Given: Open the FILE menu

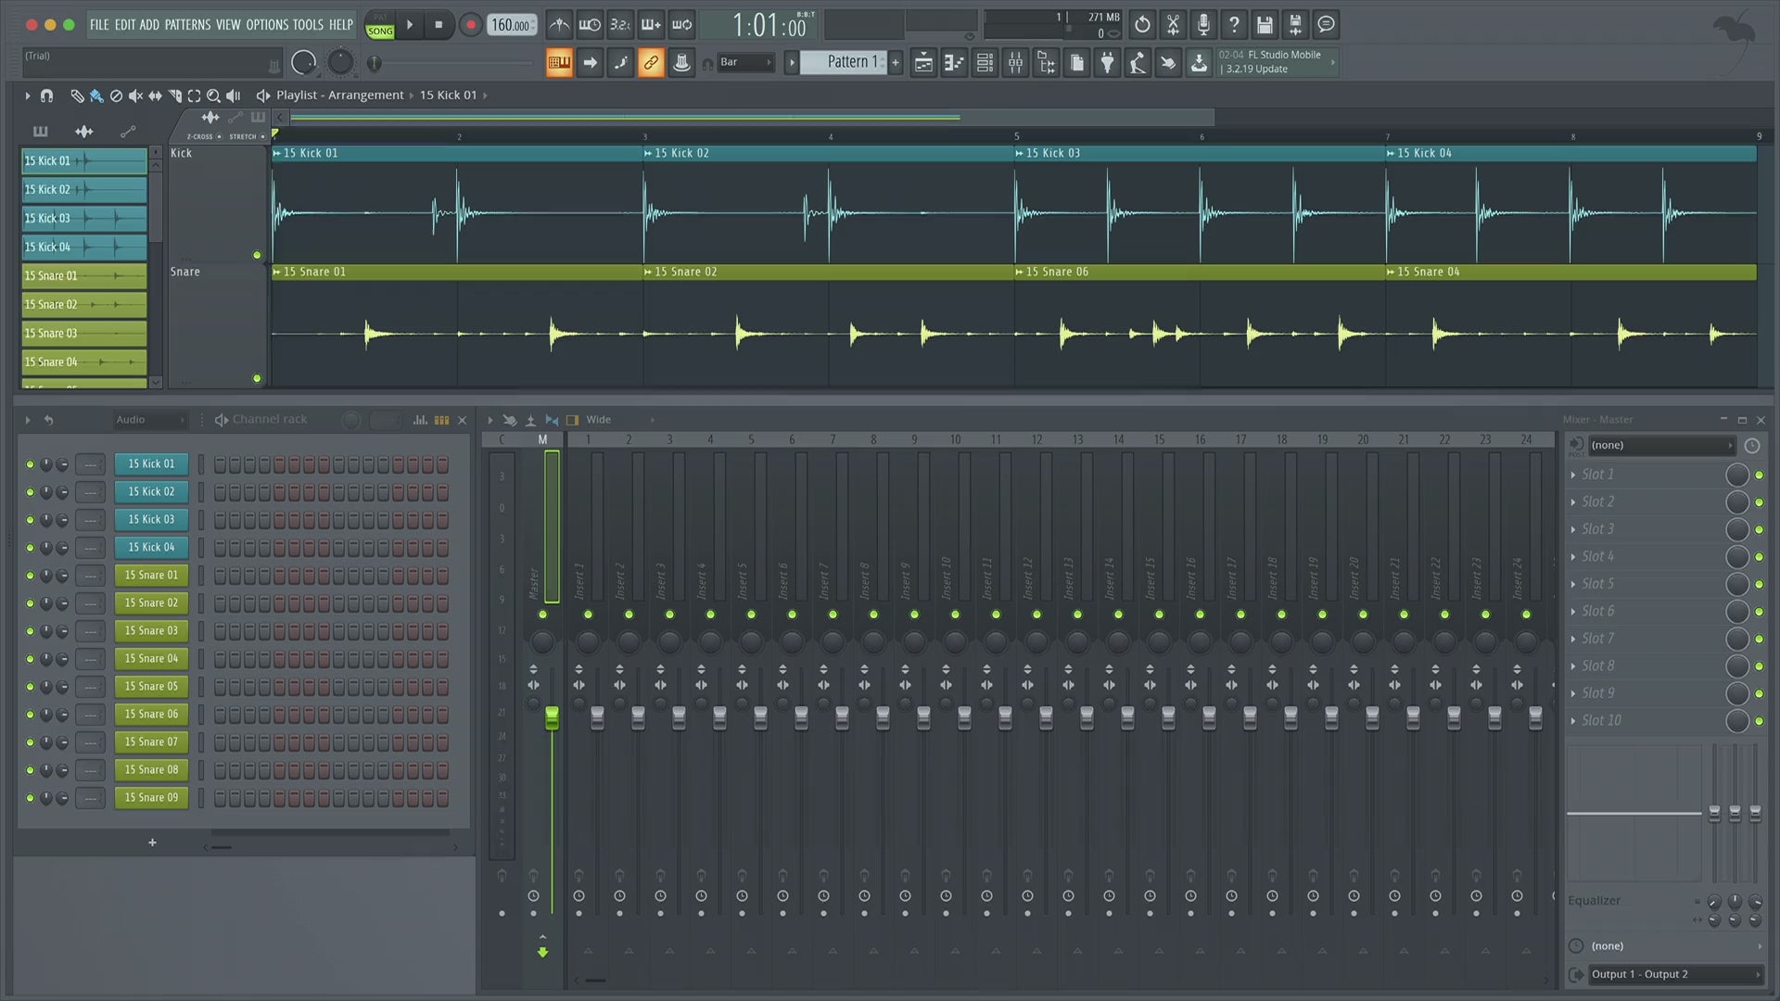Looking at the screenshot, I should 99,25.
